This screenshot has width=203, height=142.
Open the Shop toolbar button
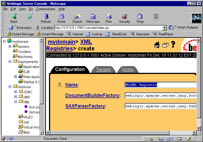pos(140,18)
